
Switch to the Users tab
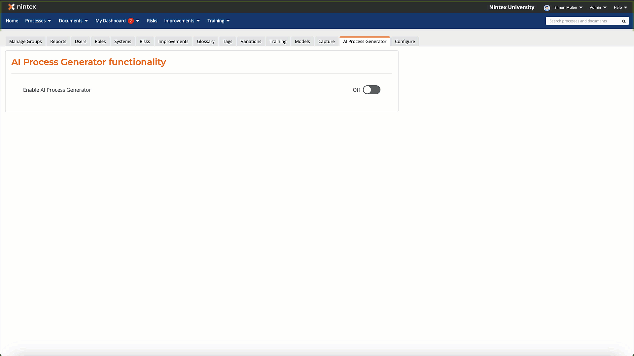pyautogui.click(x=80, y=42)
